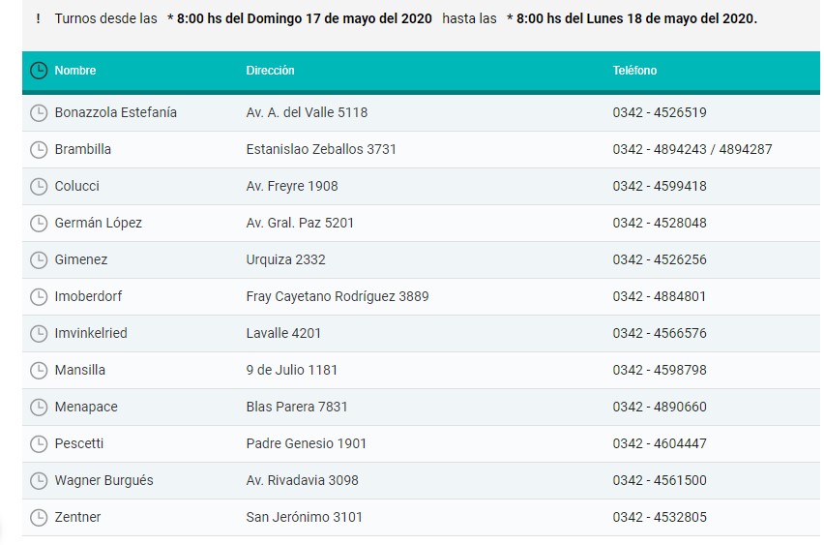
Task: Click the Menapace phone number 0342 - 4890660
Action: [x=660, y=407]
